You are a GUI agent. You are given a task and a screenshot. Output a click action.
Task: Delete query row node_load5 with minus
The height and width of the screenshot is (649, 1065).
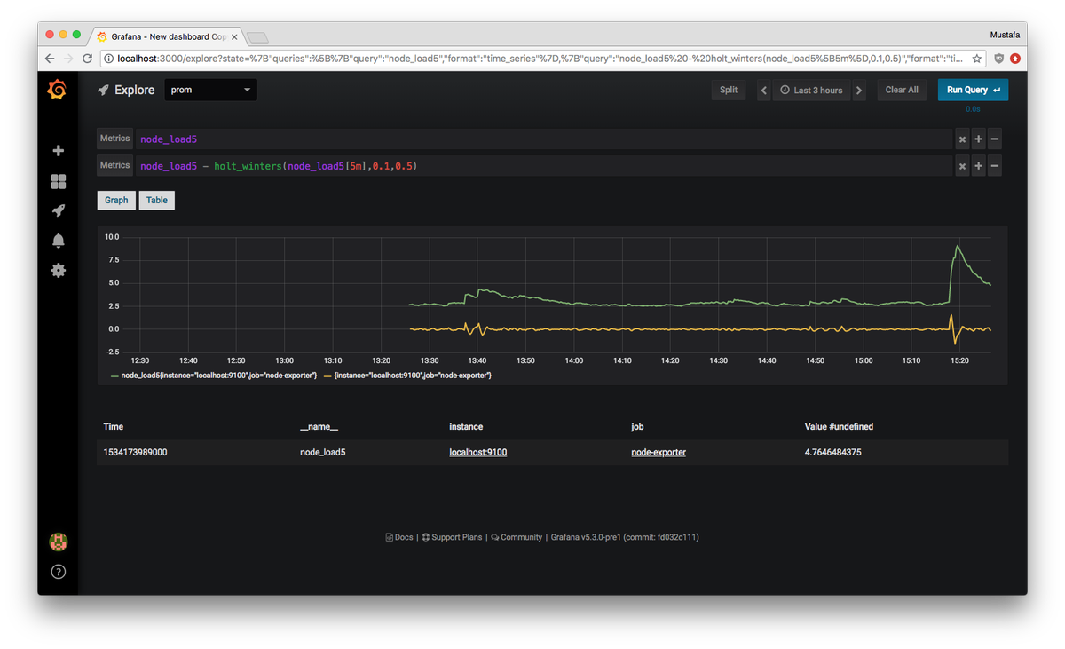(x=995, y=139)
